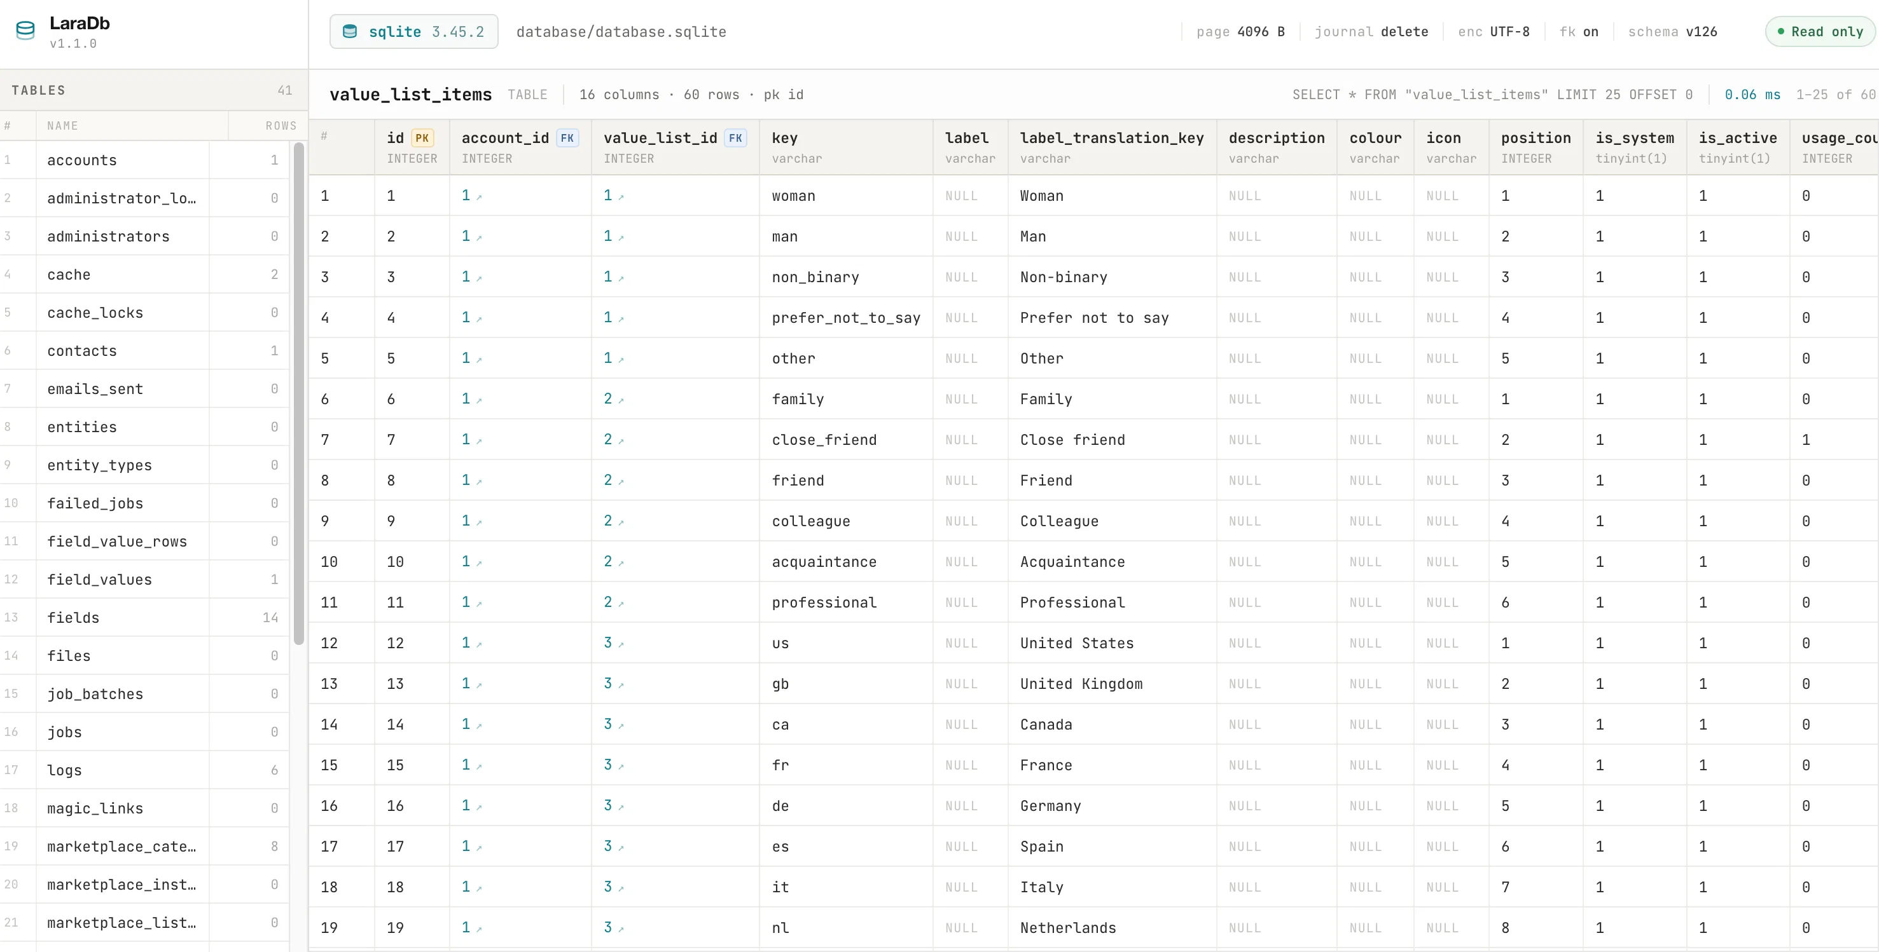Click the LaraDb database logo icon
The image size is (1879, 952).
(x=25, y=31)
